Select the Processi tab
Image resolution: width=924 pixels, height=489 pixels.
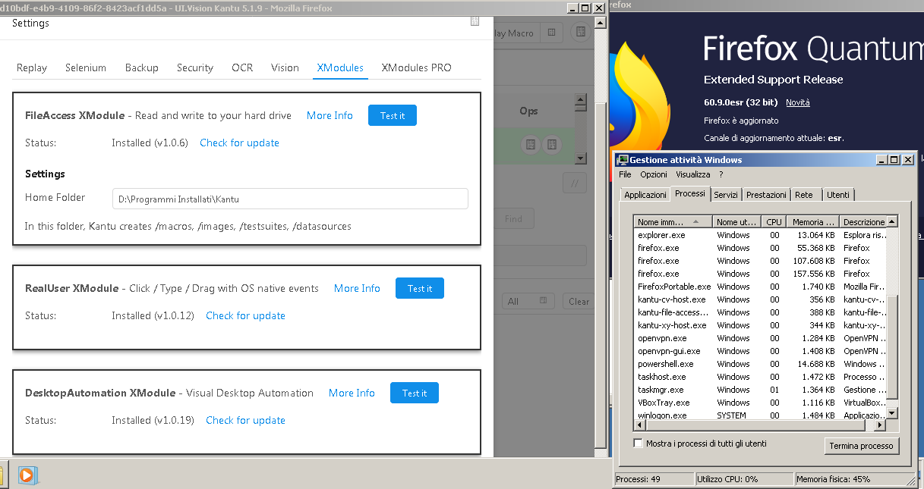[689, 193]
